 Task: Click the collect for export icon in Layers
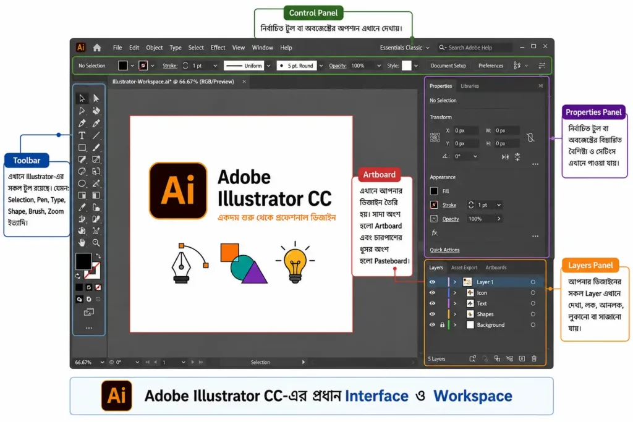click(473, 358)
